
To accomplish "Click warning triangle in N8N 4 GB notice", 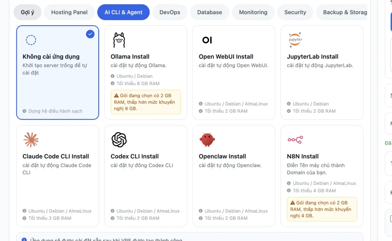I will (292, 203).
